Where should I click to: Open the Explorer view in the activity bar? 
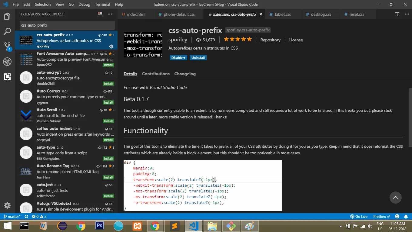click(7, 17)
